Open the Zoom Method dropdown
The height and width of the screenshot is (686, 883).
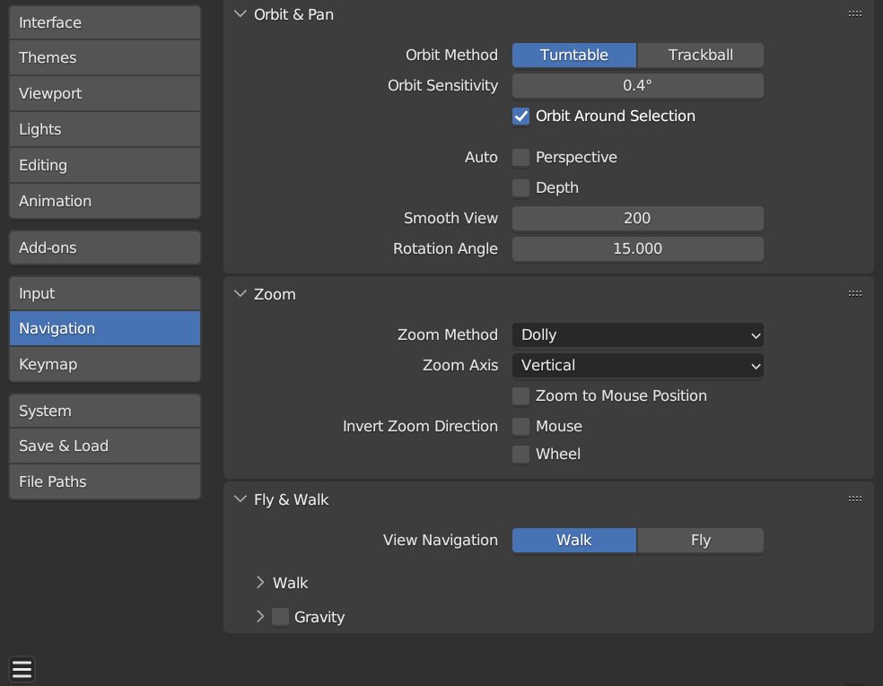pyautogui.click(x=637, y=334)
